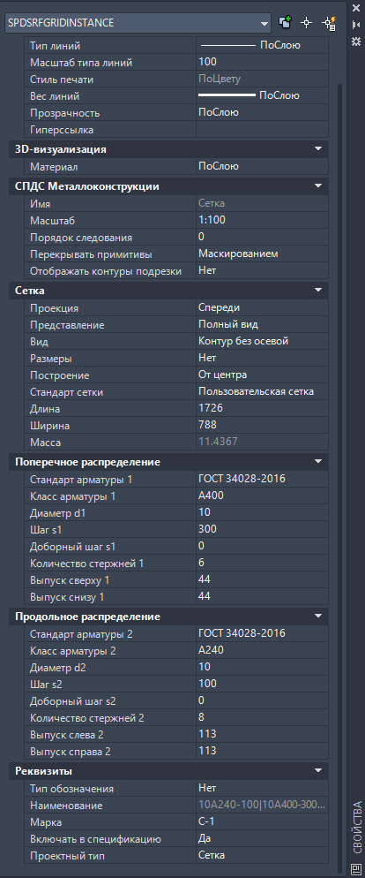
Task: Toggle Включать в спецификацию value Да
Action: (262, 839)
